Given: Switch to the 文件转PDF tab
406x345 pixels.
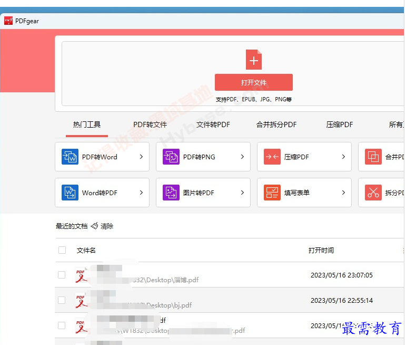Looking at the screenshot, I should coord(213,125).
